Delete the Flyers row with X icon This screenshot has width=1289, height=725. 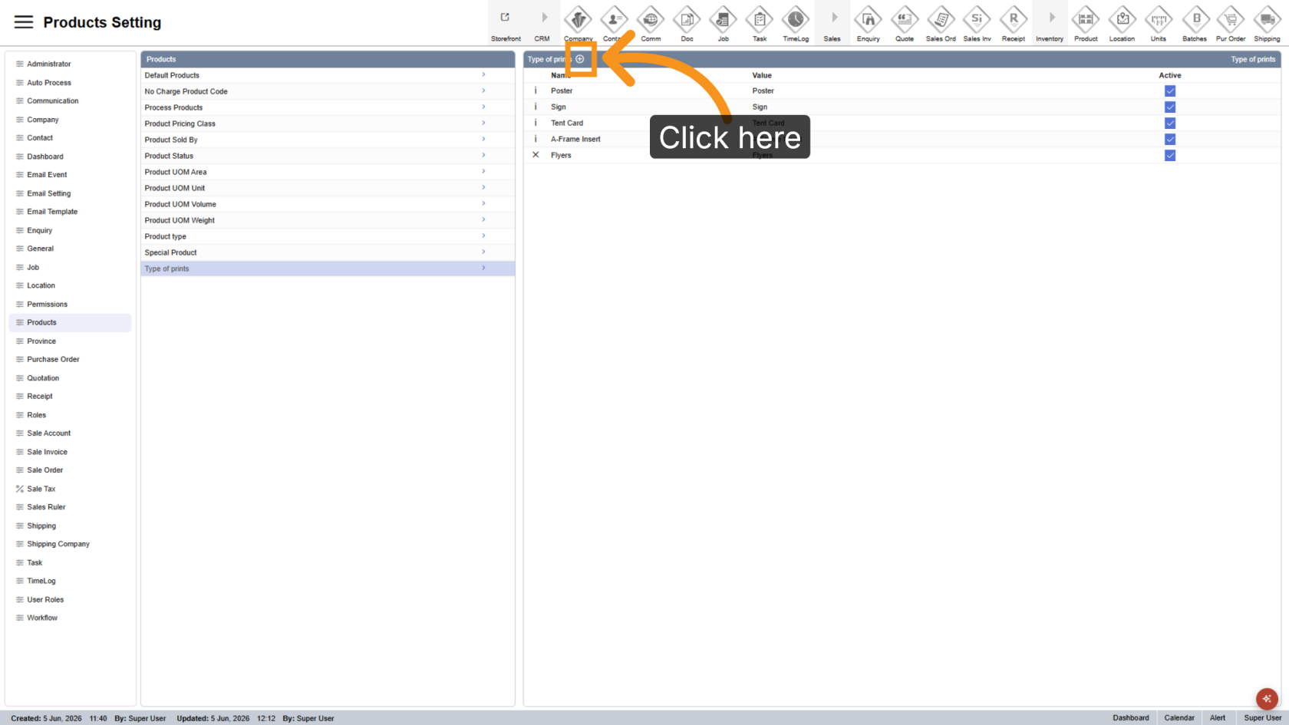point(536,155)
